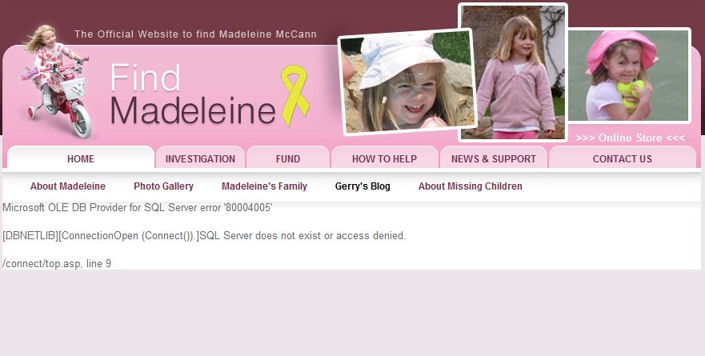Click the About Madeleine link
This screenshot has width=705, height=356.
[x=68, y=186]
